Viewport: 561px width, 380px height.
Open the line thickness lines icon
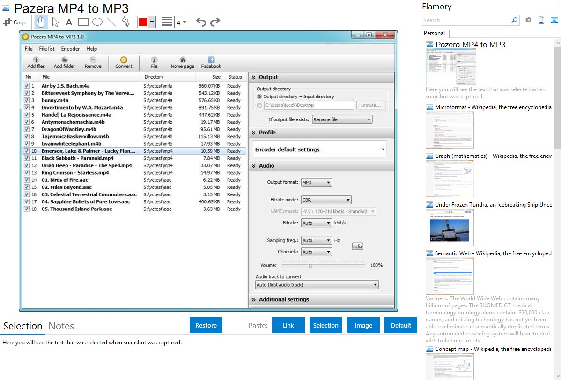pos(167,22)
